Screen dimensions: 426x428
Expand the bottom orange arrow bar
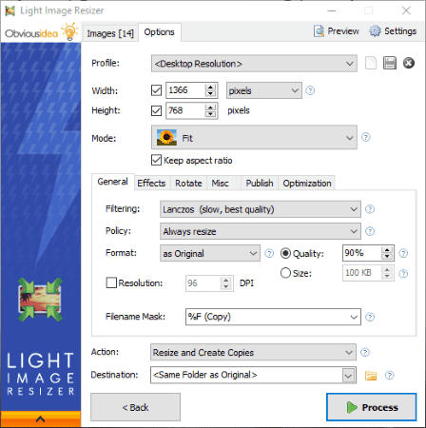coord(41,419)
